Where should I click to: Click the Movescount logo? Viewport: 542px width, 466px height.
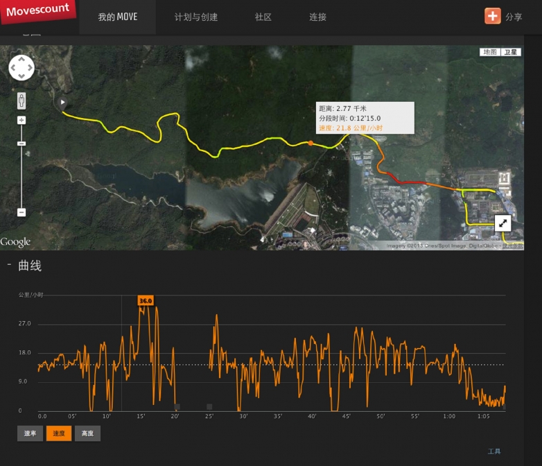tap(38, 10)
